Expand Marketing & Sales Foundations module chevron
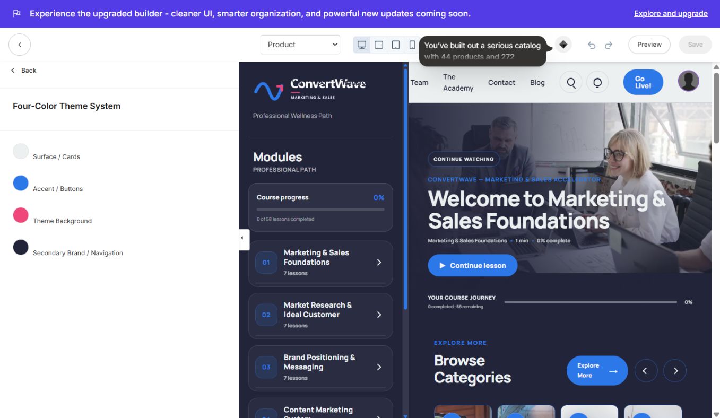This screenshot has height=418, width=720. pos(379,263)
